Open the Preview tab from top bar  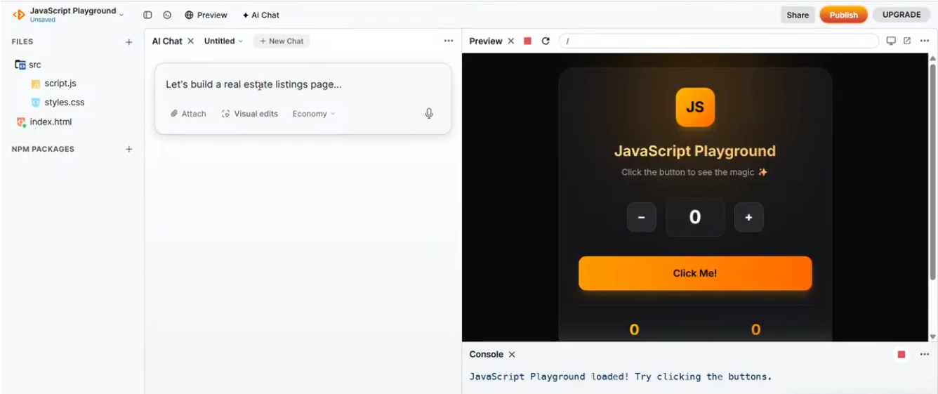[206, 15]
